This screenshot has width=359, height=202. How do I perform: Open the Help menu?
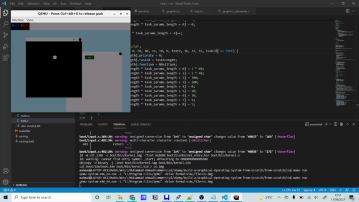coord(88,4)
